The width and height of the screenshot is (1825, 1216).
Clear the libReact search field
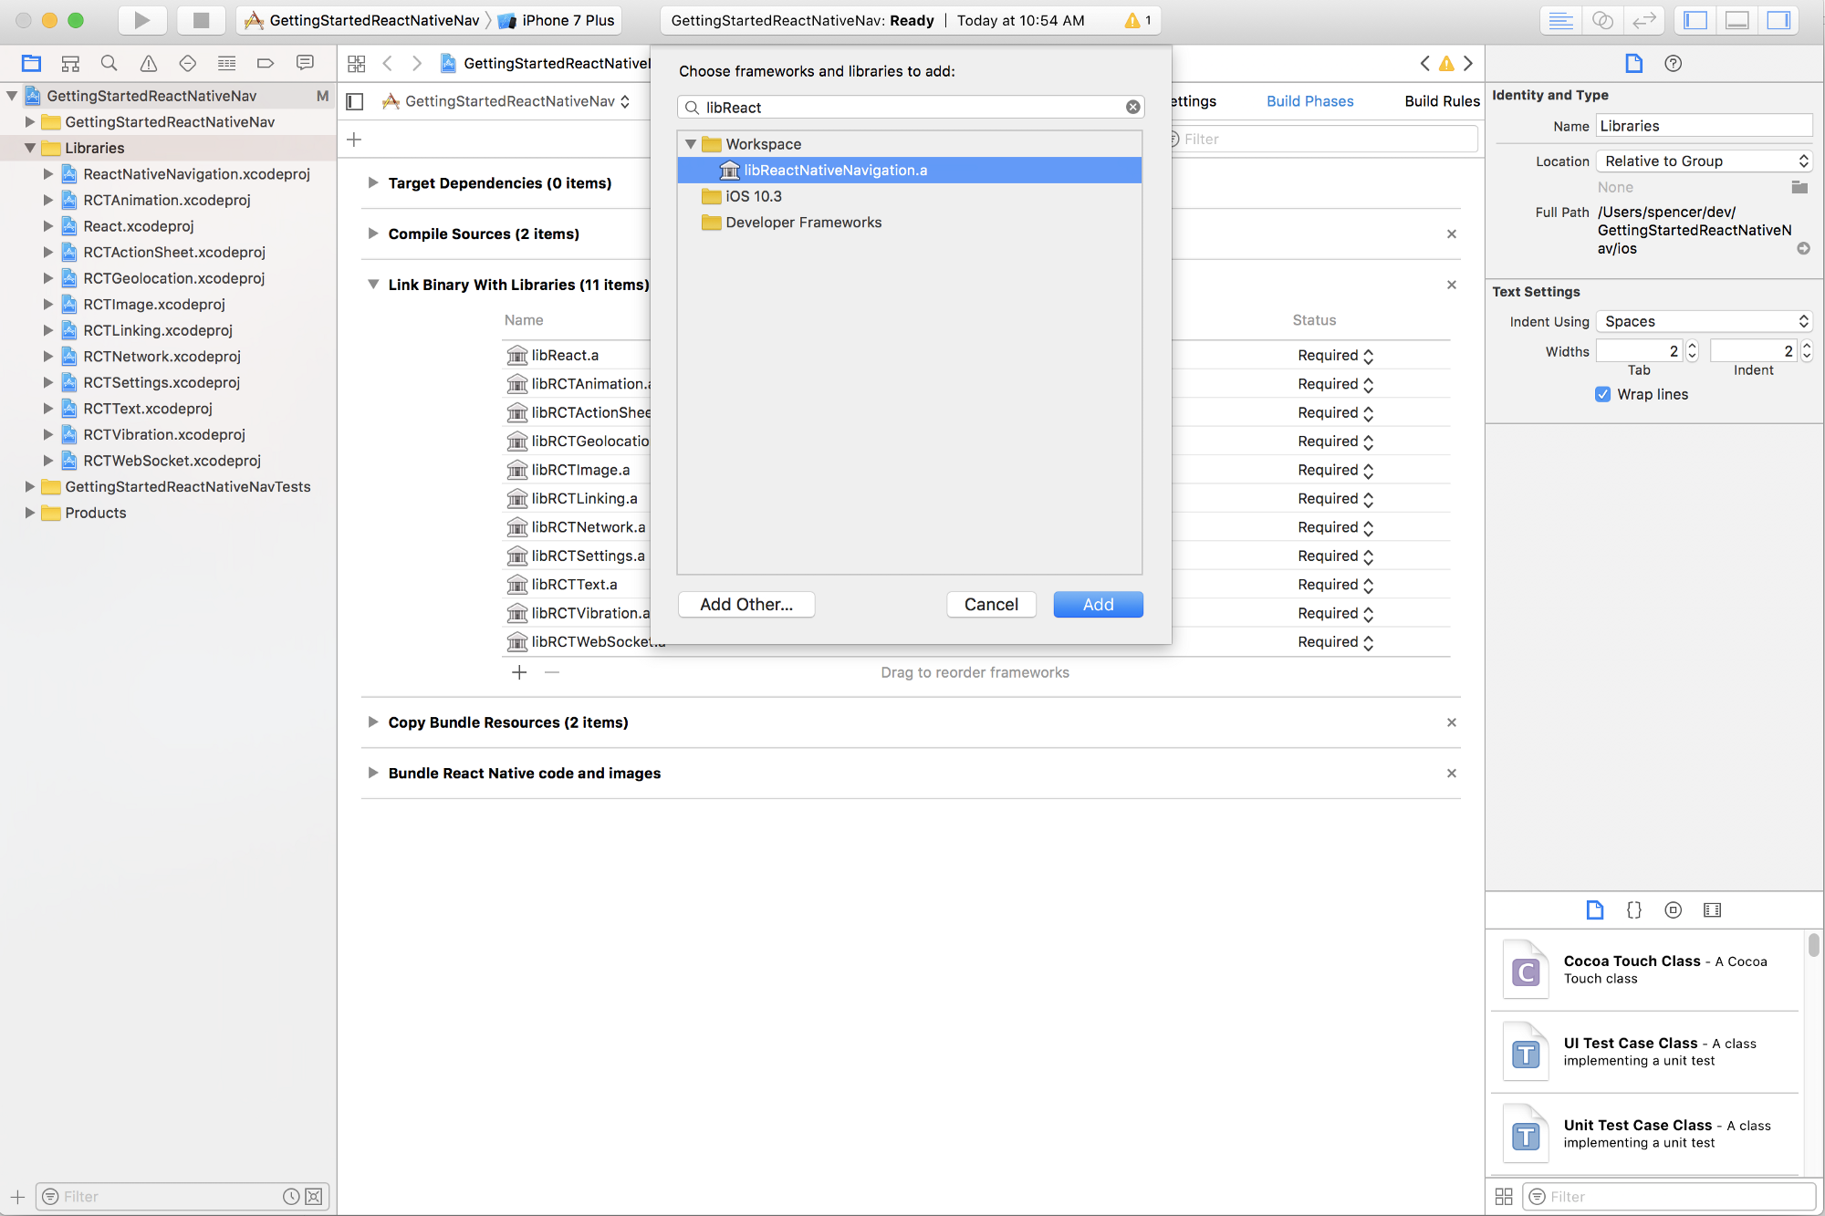coord(1132,107)
